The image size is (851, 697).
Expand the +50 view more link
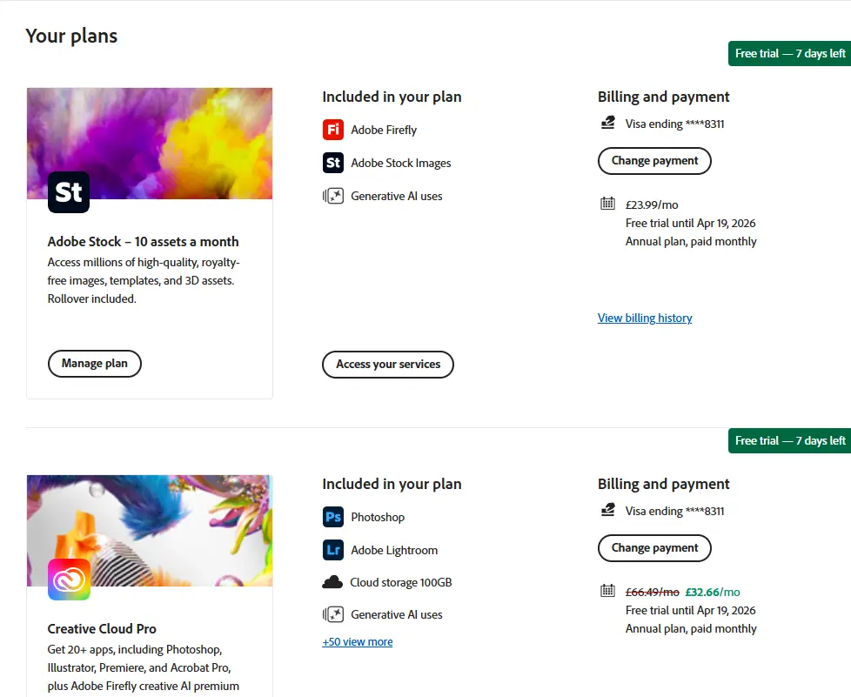pyautogui.click(x=357, y=641)
